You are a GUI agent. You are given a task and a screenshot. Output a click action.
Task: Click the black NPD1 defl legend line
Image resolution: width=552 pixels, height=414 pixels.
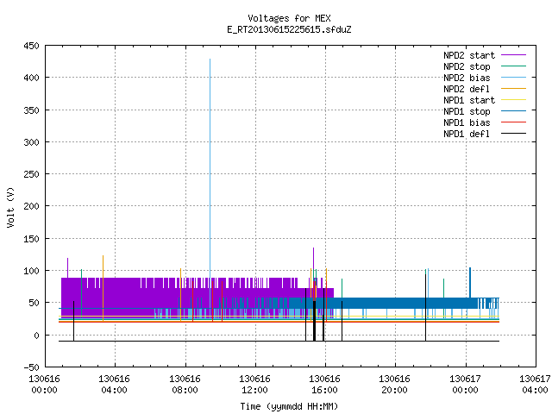(514, 134)
